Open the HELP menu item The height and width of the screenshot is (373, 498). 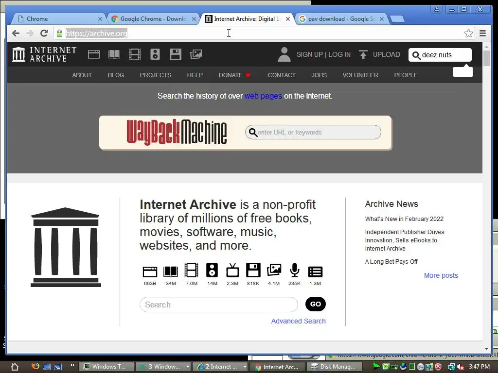click(195, 75)
